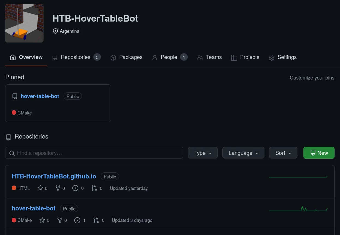Click the orange HTML language dot

click(14, 188)
